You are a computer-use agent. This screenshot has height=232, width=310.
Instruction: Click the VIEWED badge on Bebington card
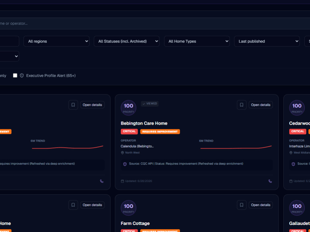pyautogui.click(x=150, y=104)
